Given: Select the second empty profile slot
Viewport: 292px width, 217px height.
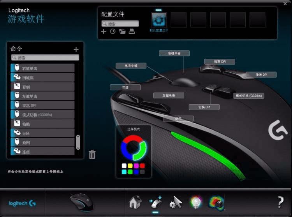Looking at the screenshot, I should (x=198, y=20).
